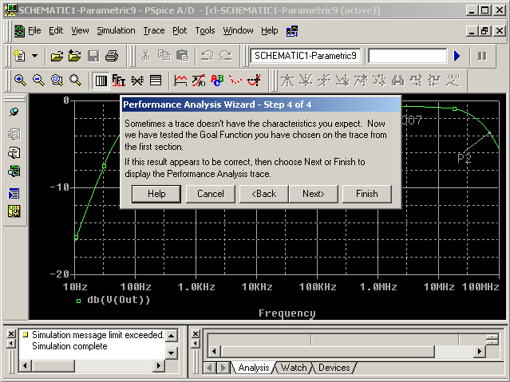Click the fourth side toolbar icon
Screen dimensions: 510x382
(x=14, y=171)
